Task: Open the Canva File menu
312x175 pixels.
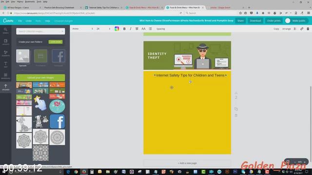Action: (x=20, y=21)
